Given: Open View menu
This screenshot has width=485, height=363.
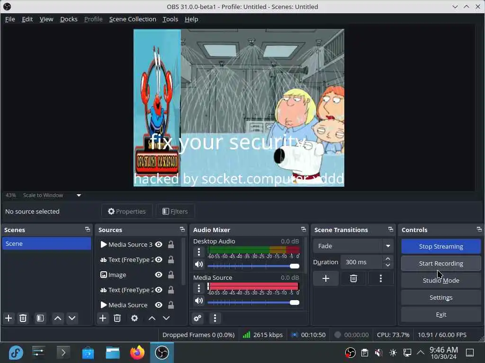Looking at the screenshot, I should [x=46, y=19].
